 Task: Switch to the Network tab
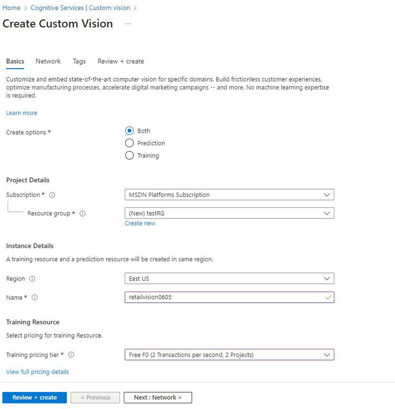(x=48, y=61)
